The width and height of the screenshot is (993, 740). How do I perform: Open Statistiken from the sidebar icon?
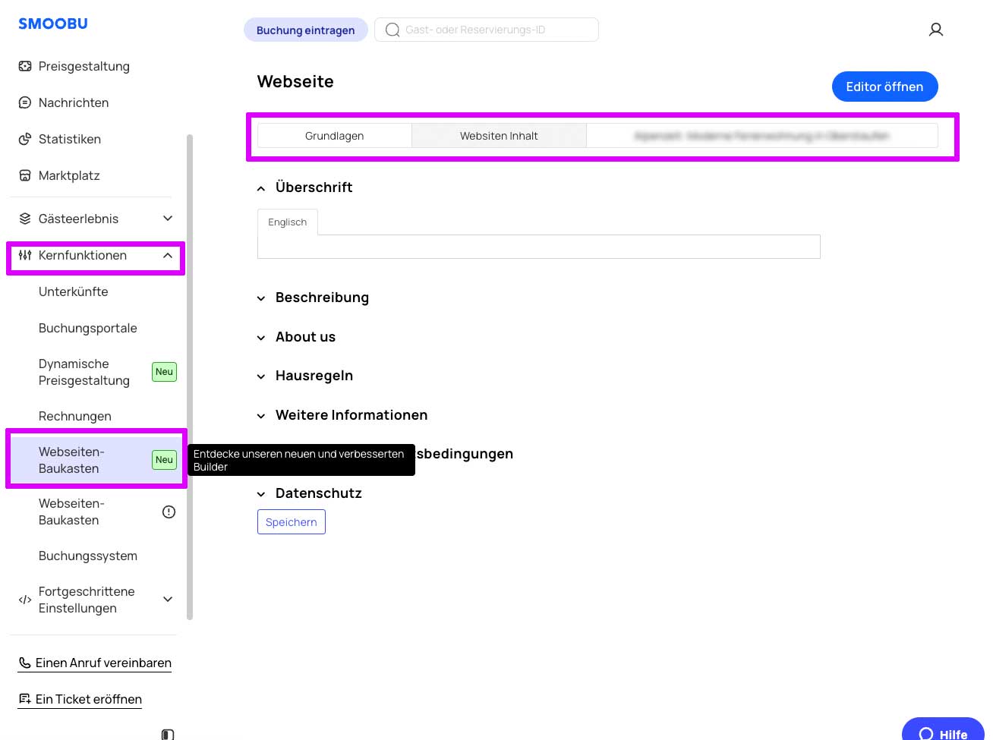tap(24, 139)
